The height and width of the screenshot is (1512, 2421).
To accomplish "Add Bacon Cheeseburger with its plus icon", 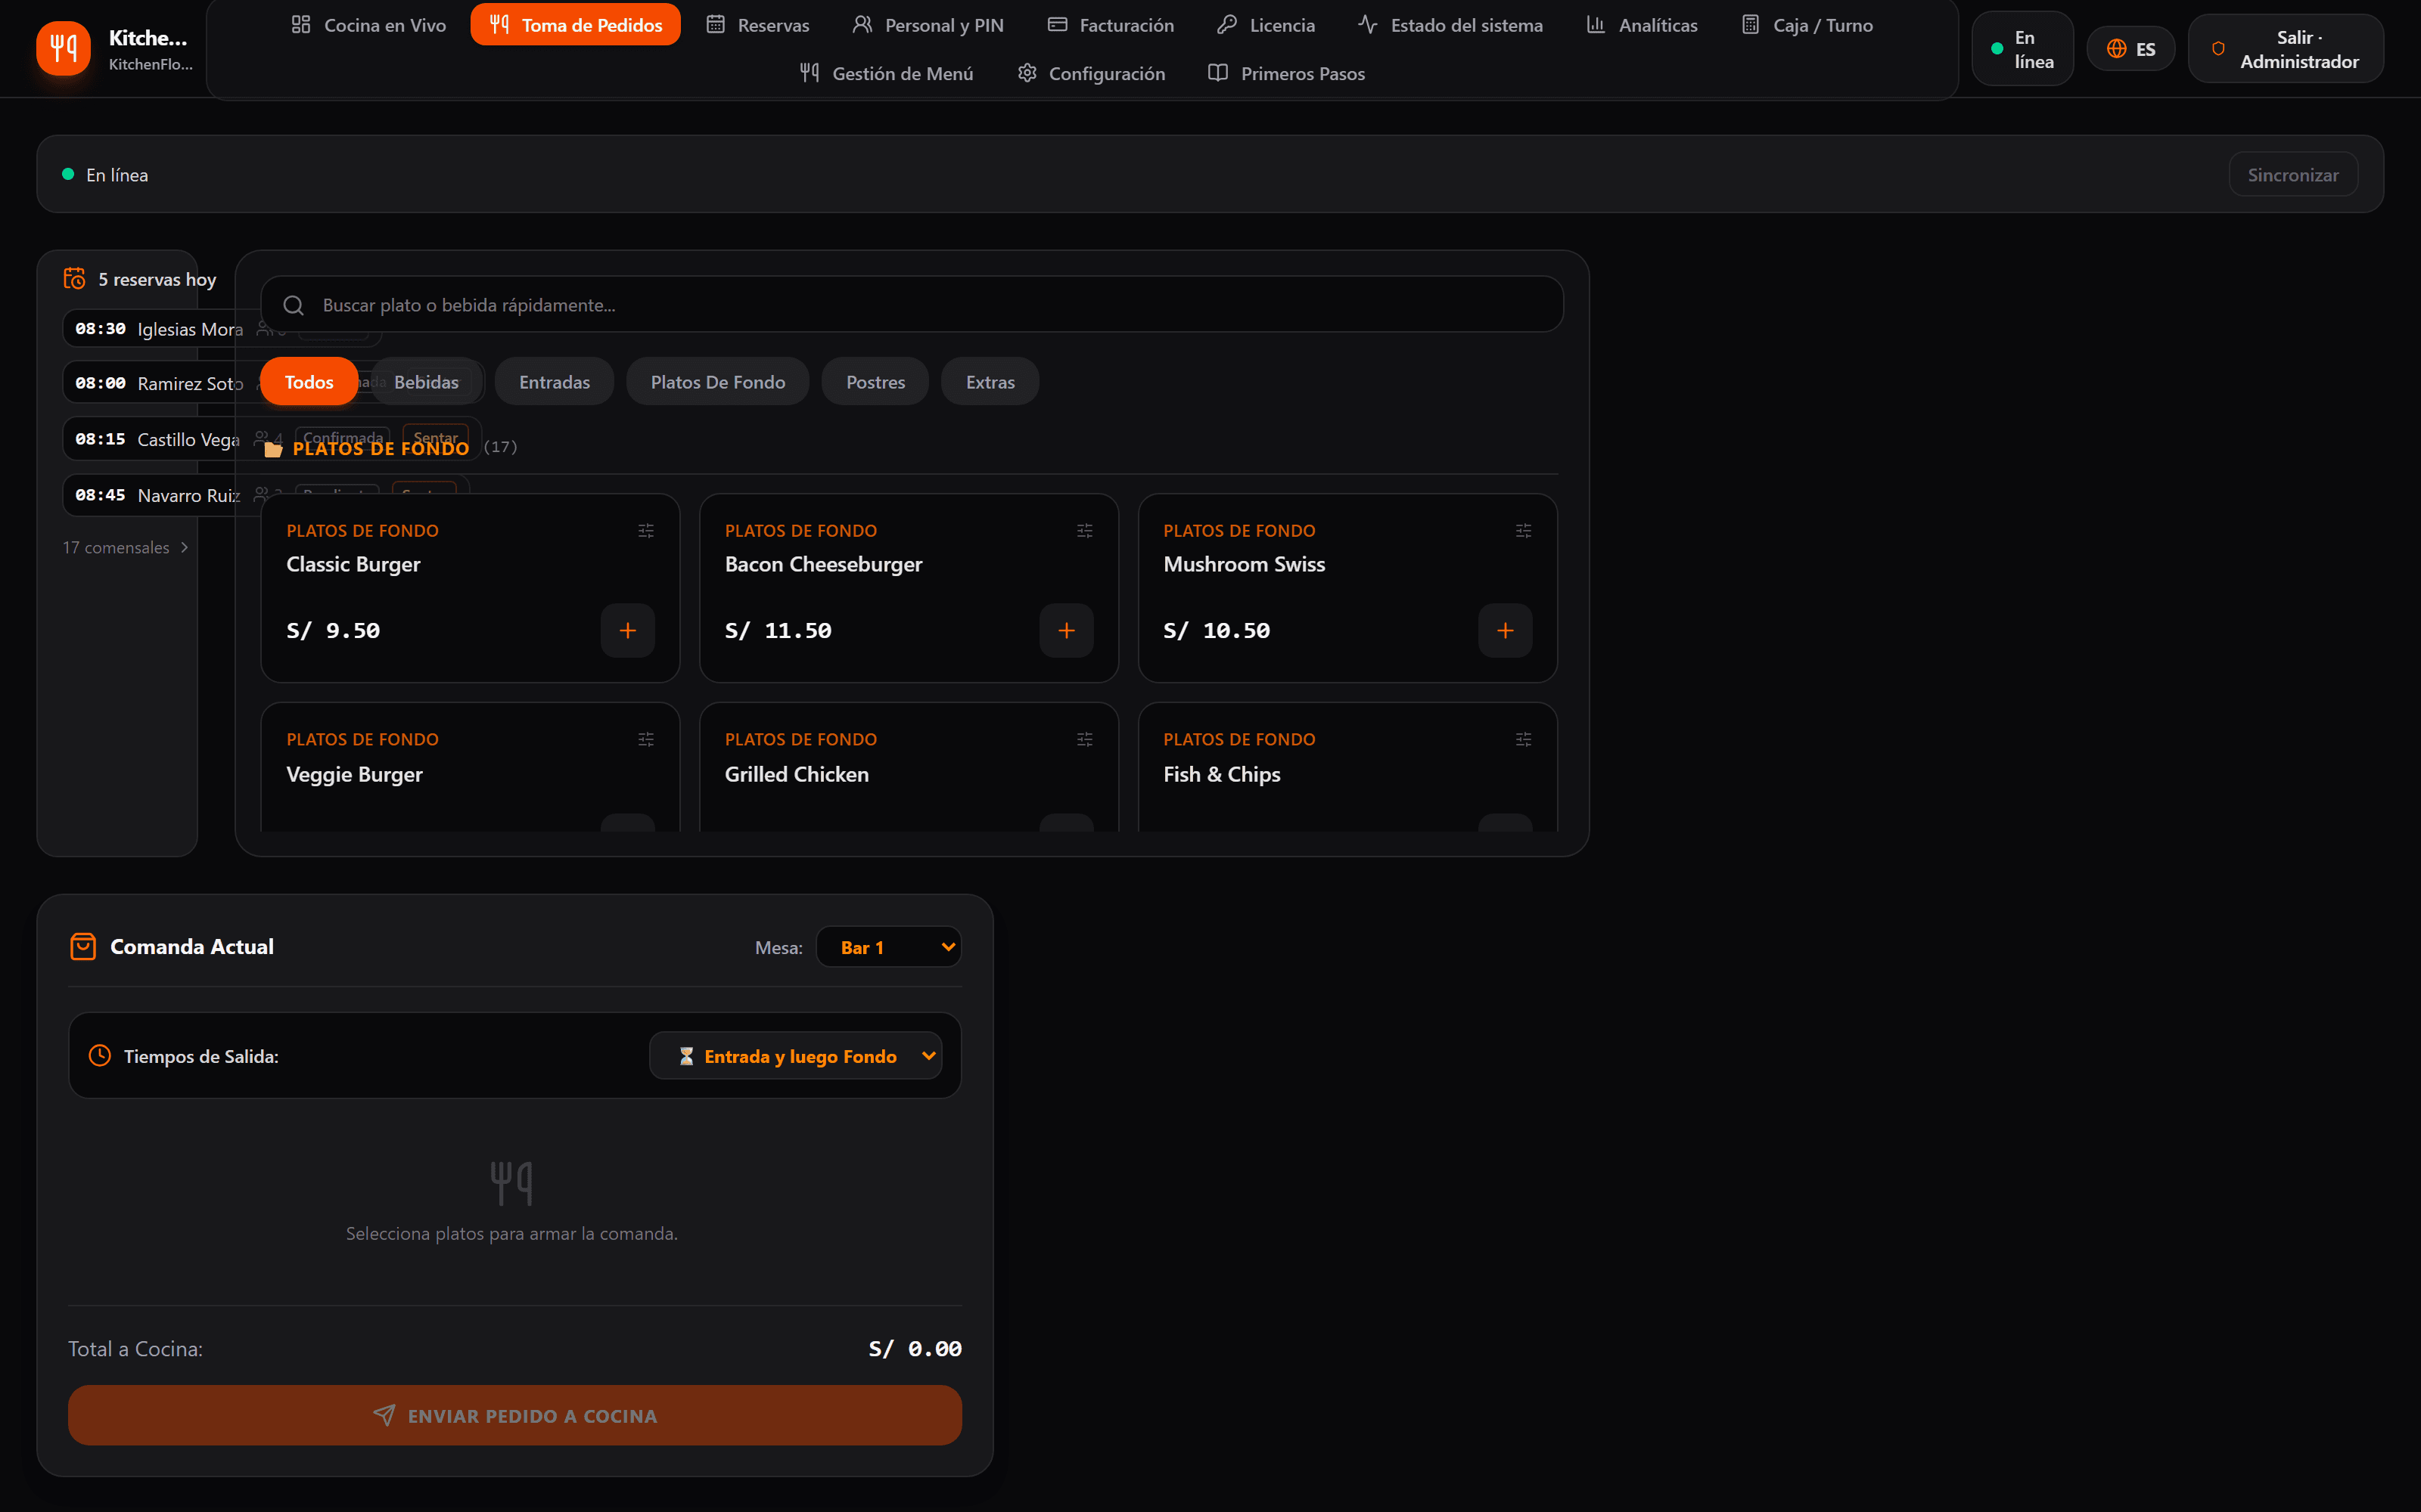I will (1067, 630).
